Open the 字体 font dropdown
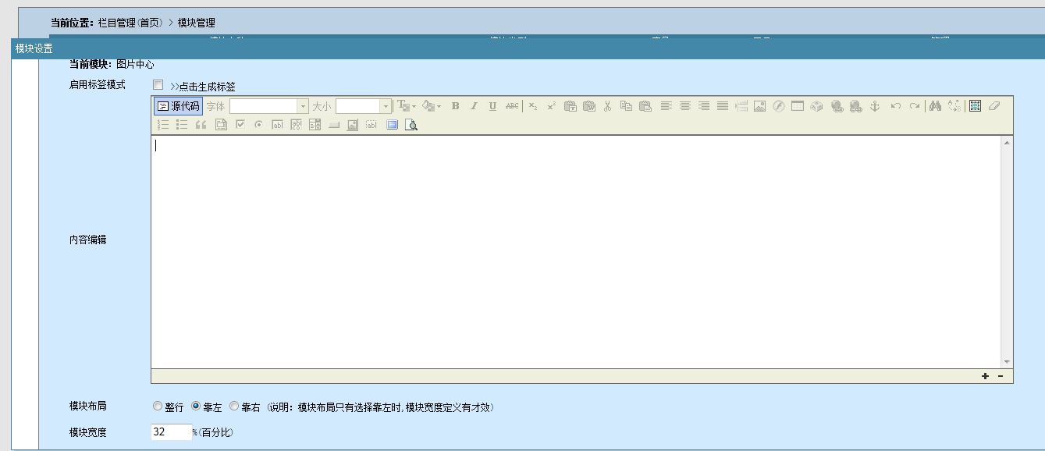Screen dimensions: 1045x451 click(269, 106)
